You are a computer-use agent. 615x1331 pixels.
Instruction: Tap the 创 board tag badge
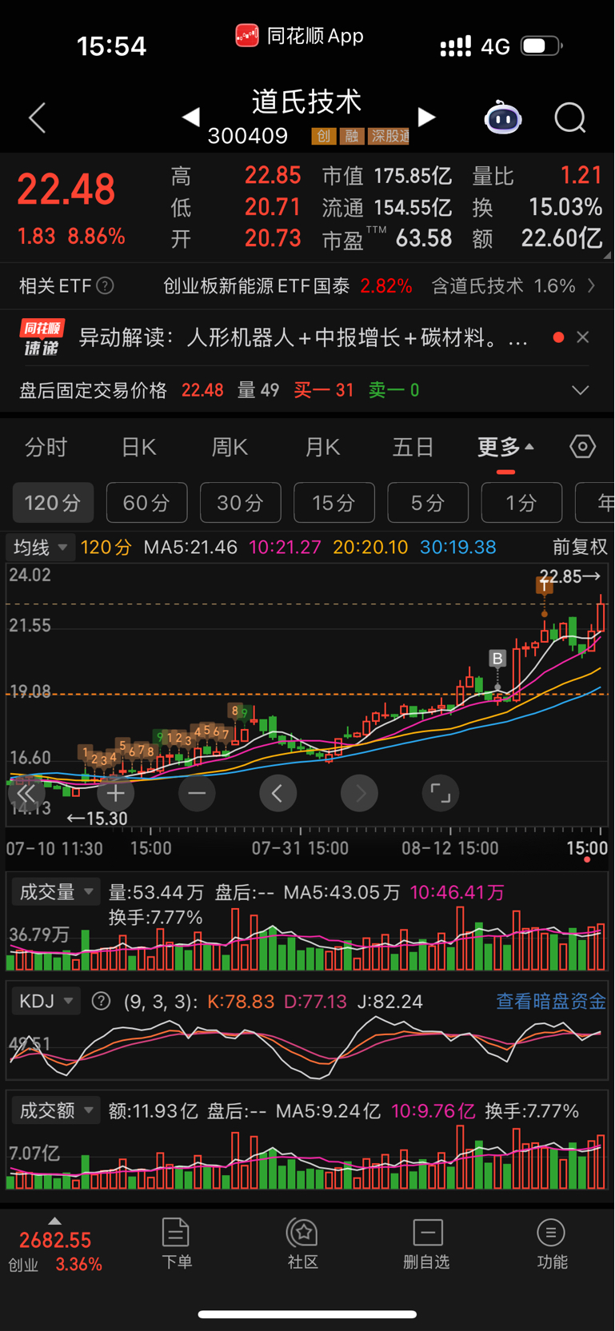pos(323,136)
